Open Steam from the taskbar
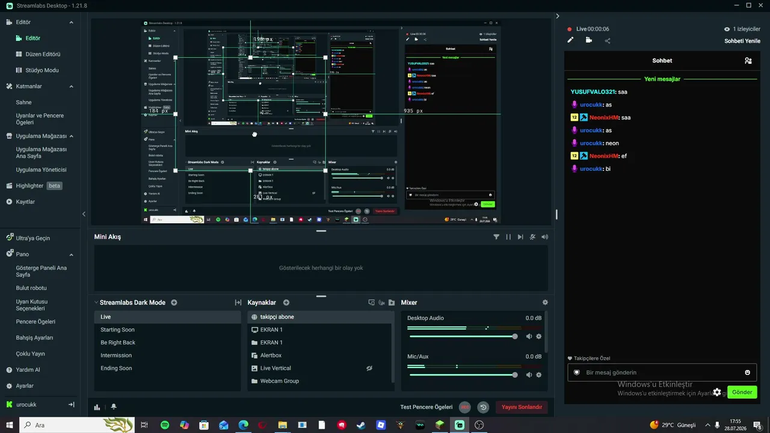Screen dimensions: 770x433 [x=361, y=425]
